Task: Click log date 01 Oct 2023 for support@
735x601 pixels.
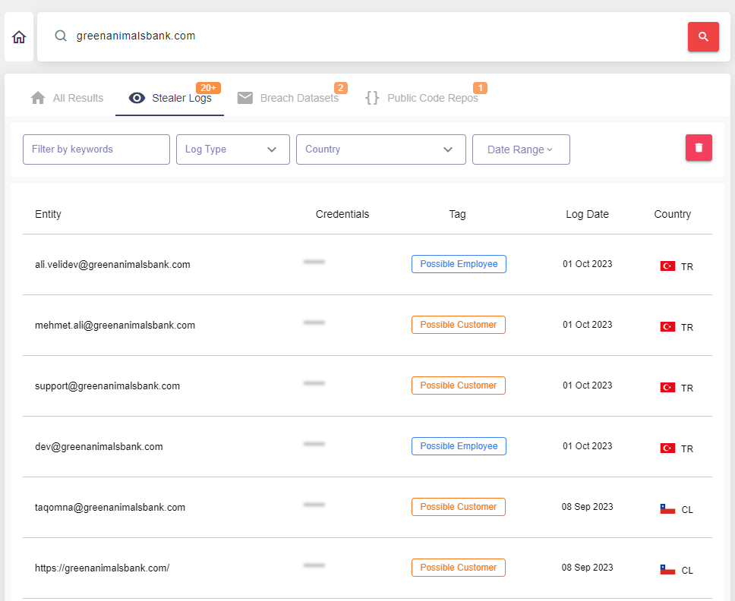Action: point(588,385)
